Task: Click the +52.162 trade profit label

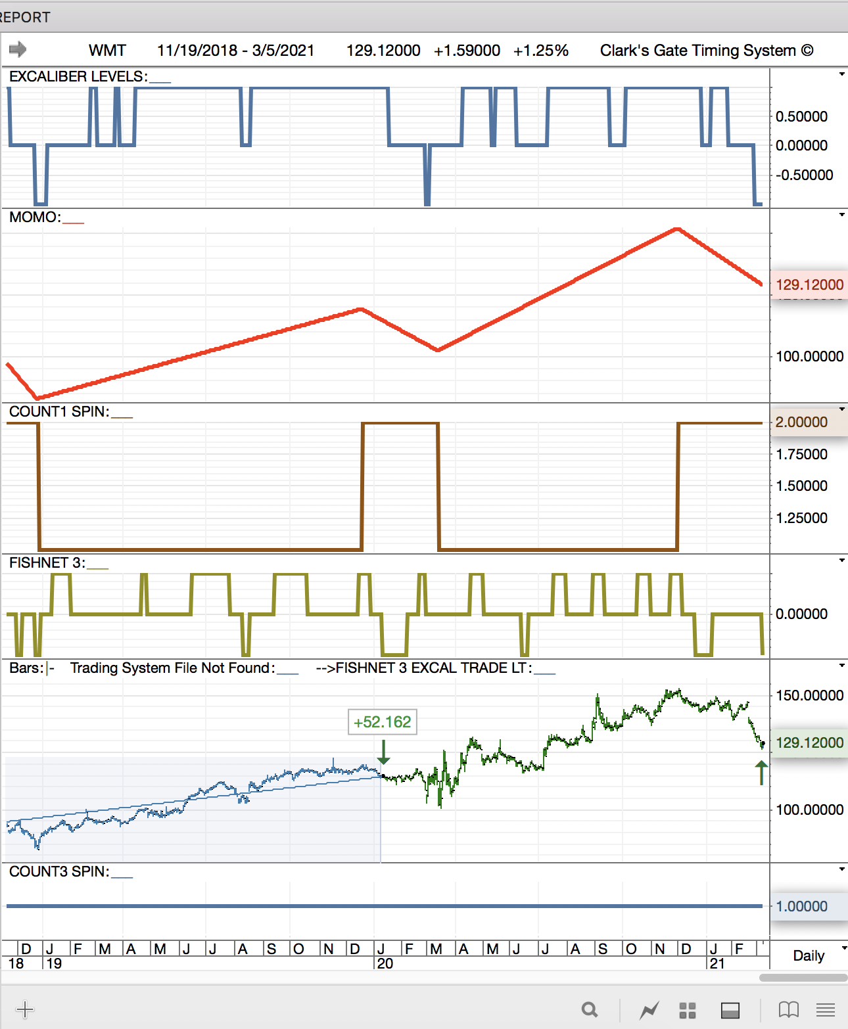Action: point(383,721)
